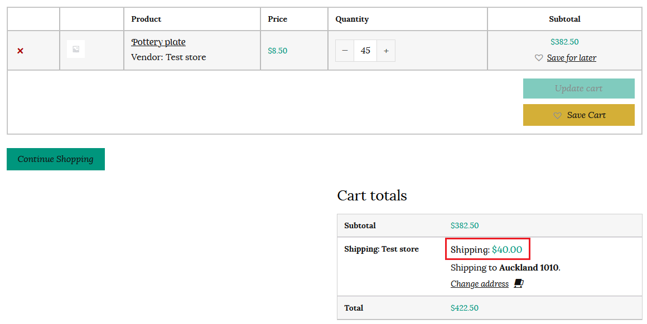Screen dimensions: 647x324
Task: Click the Total row label
Action: tap(354, 308)
